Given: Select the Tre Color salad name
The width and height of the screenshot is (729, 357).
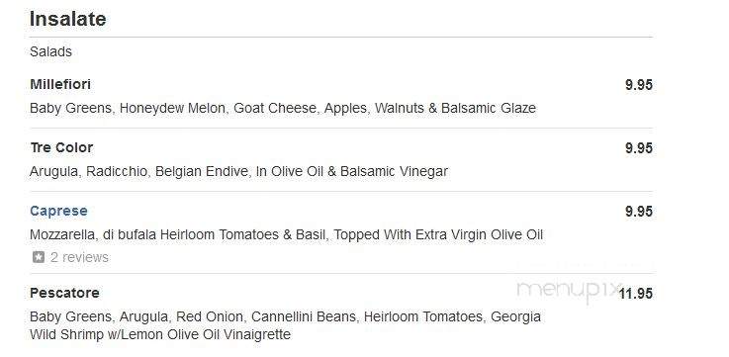Looking at the screenshot, I should 61,147.
